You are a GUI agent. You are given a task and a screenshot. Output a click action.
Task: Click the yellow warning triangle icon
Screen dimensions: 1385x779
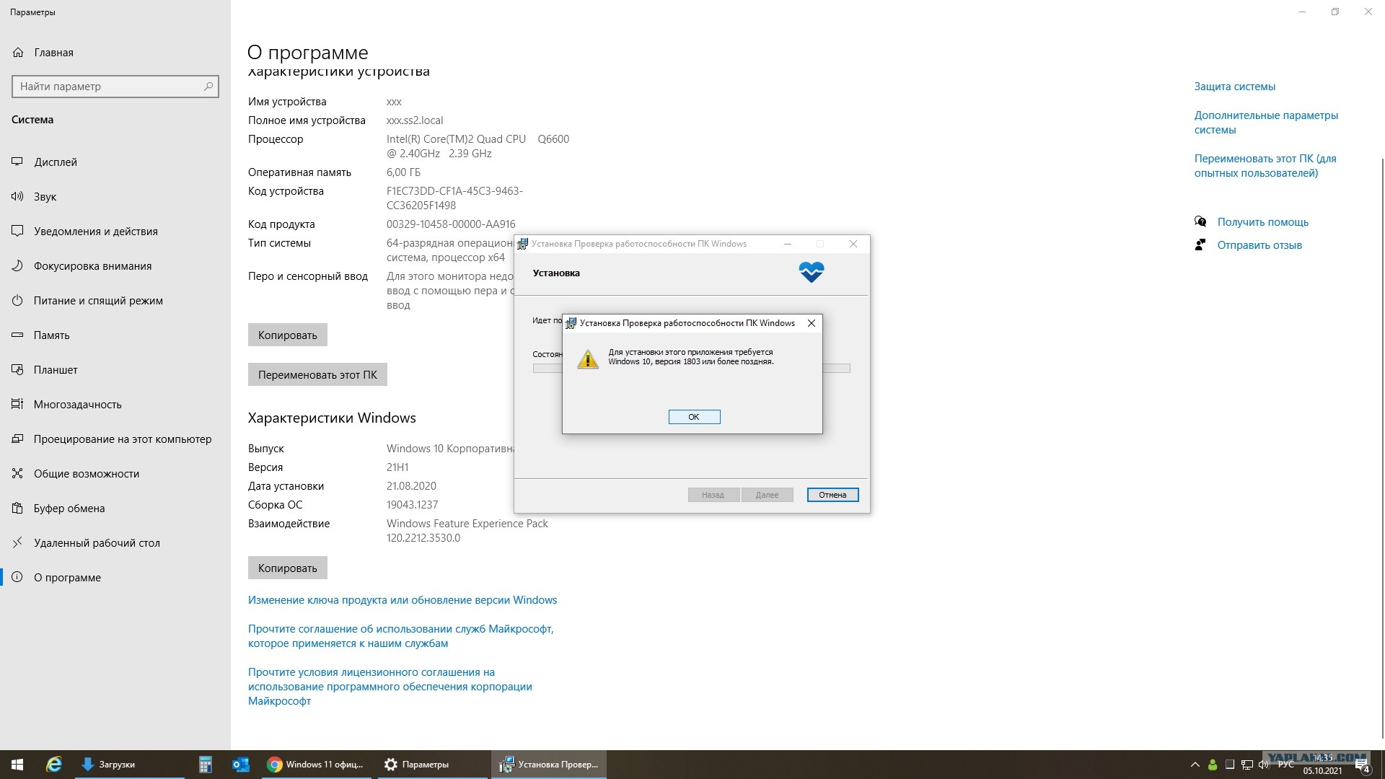[x=588, y=358]
